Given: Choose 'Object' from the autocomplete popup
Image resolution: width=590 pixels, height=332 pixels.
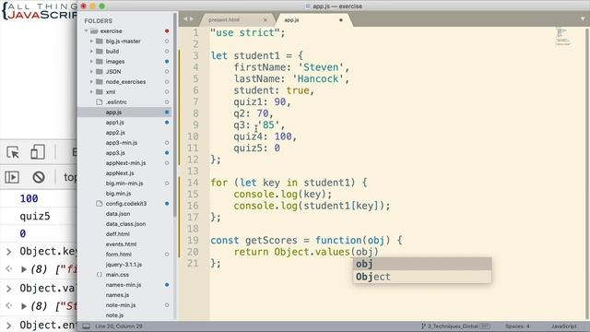Looking at the screenshot, I should [422, 277].
